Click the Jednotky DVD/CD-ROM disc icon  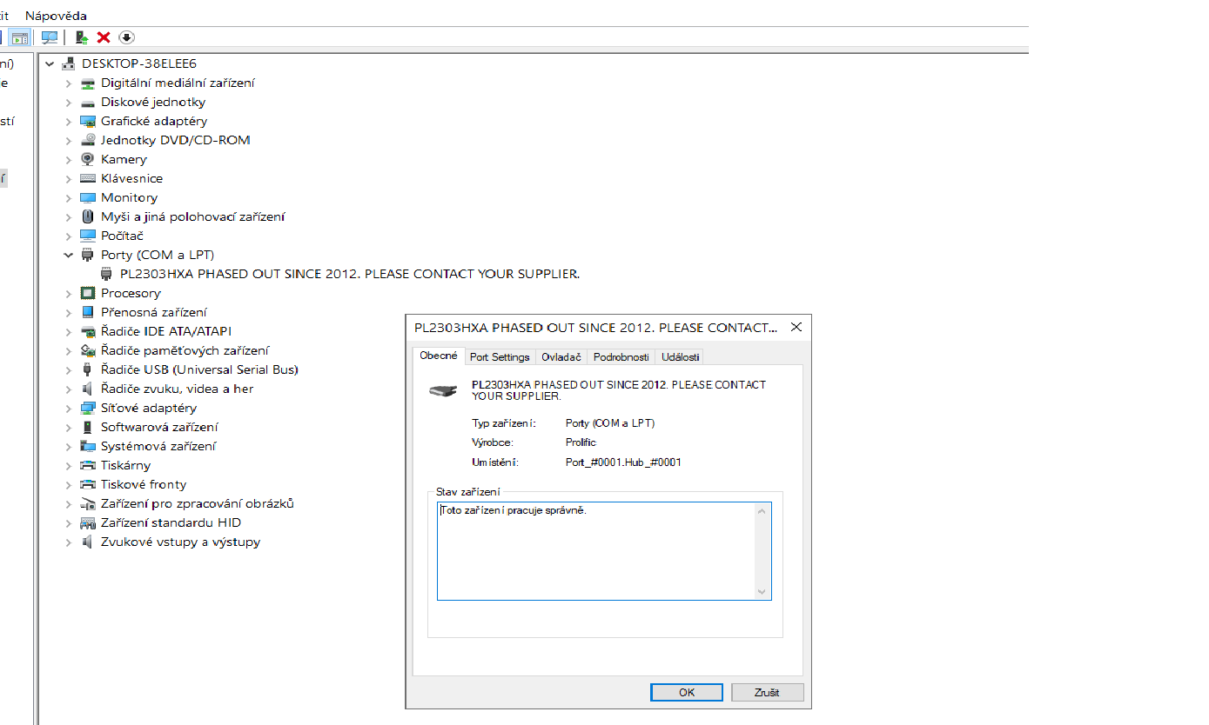[x=87, y=140]
